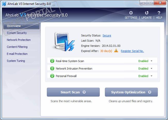Click the Network Intrusion Prevention label
This screenshot has height=120, width=168.
click(74, 69)
